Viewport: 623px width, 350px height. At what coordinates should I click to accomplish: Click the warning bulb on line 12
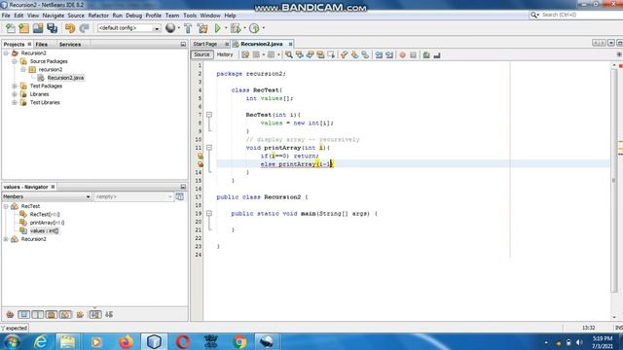pos(201,156)
